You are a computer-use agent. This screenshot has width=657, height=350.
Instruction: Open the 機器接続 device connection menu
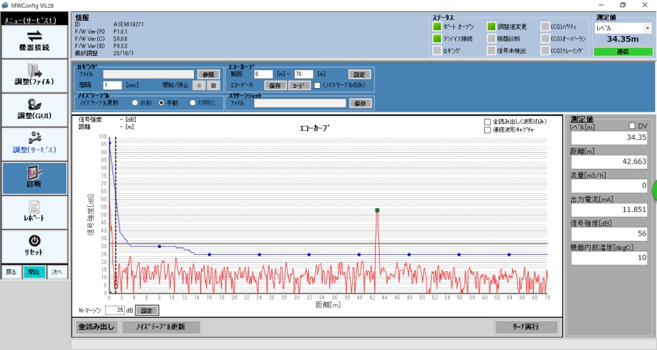(34, 41)
